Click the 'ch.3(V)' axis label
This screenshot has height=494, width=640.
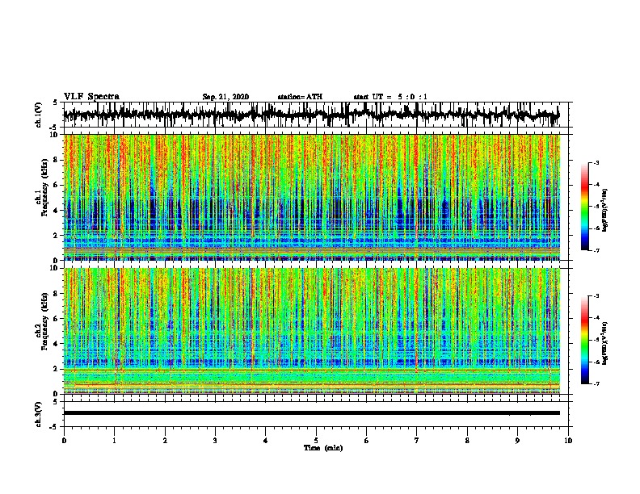pos(39,414)
